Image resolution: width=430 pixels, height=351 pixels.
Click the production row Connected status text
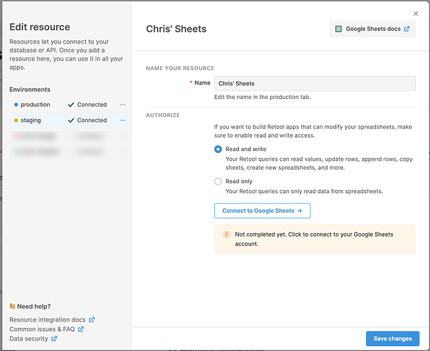click(92, 105)
